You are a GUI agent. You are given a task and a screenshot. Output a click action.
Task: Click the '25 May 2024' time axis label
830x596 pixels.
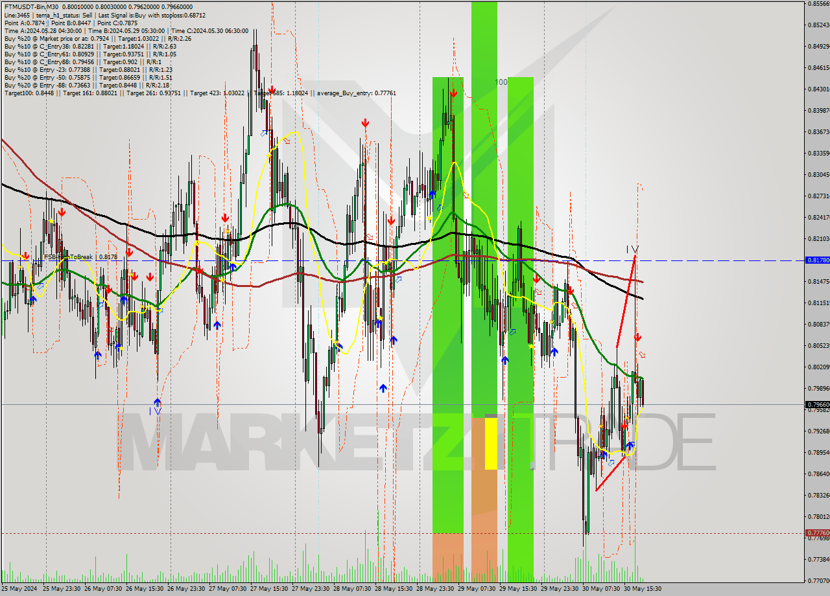(19, 589)
